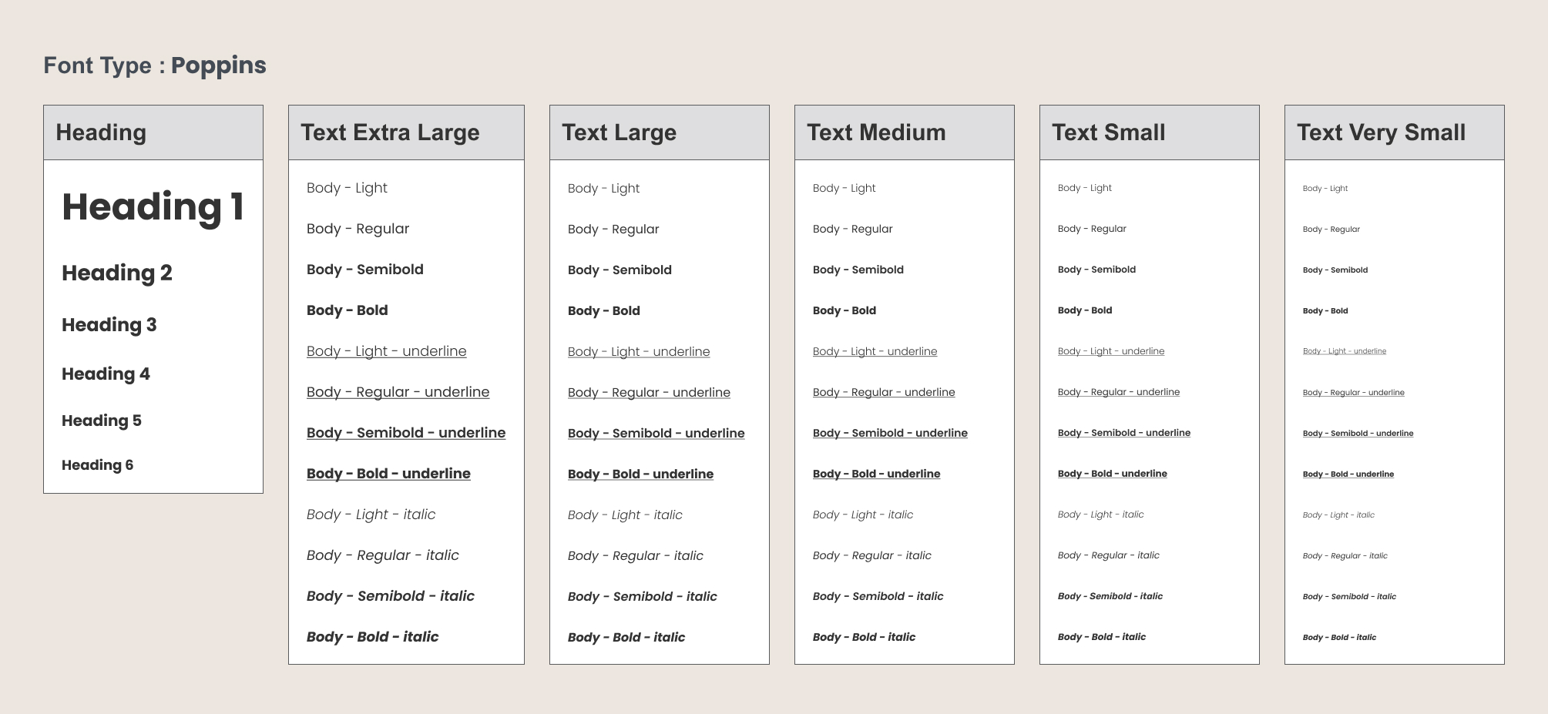Image resolution: width=1548 pixels, height=714 pixels.
Task: Click the 'Heading 6' sample text
Action: pyautogui.click(x=97, y=465)
